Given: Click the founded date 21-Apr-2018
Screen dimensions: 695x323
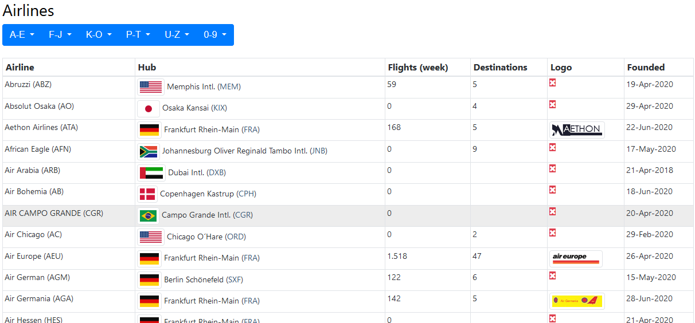Looking at the screenshot, I should [x=650, y=170].
